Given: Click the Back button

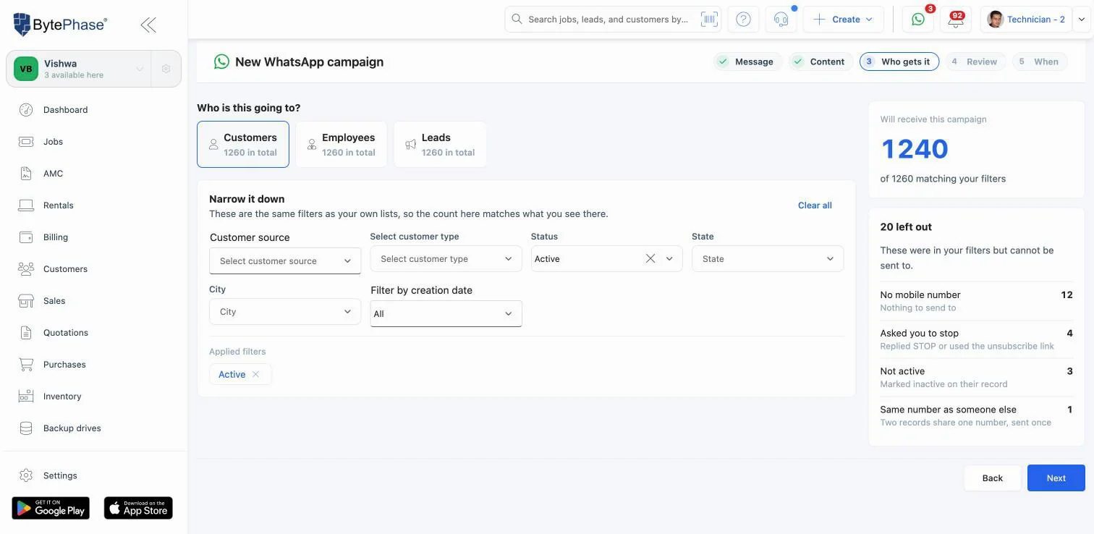Looking at the screenshot, I should 993,478.
